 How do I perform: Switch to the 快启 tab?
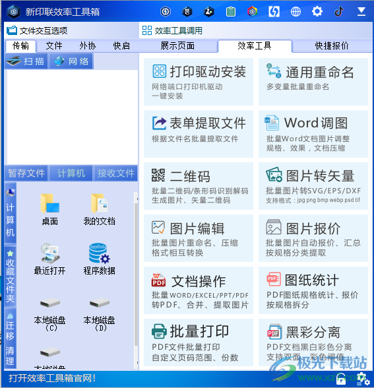121,46
